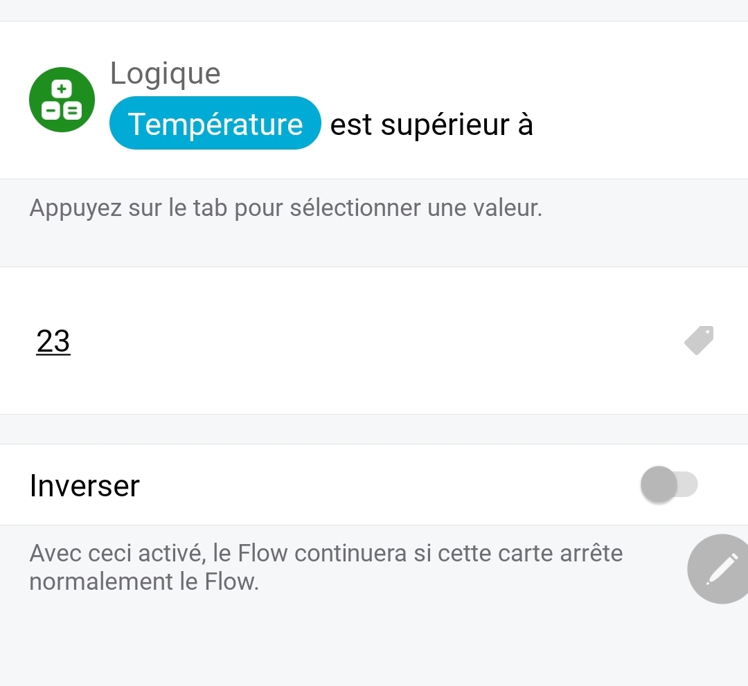Click the grey tag icon beside 23

point(699,341)
